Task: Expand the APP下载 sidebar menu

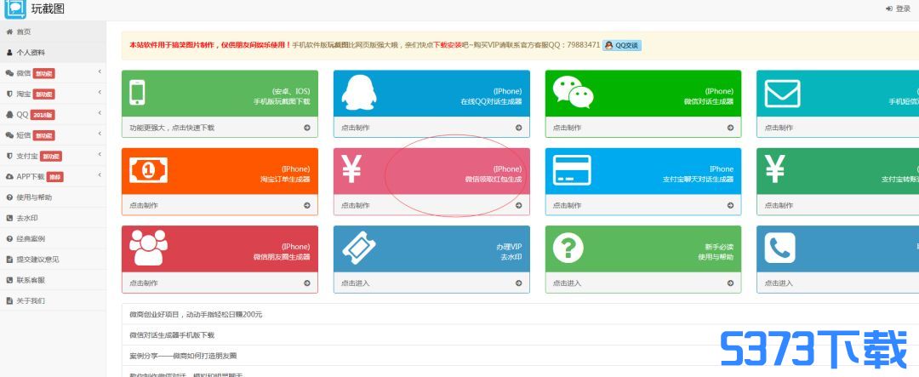Action: (53, 176)
